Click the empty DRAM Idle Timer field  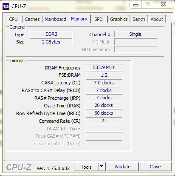(104, 128)
